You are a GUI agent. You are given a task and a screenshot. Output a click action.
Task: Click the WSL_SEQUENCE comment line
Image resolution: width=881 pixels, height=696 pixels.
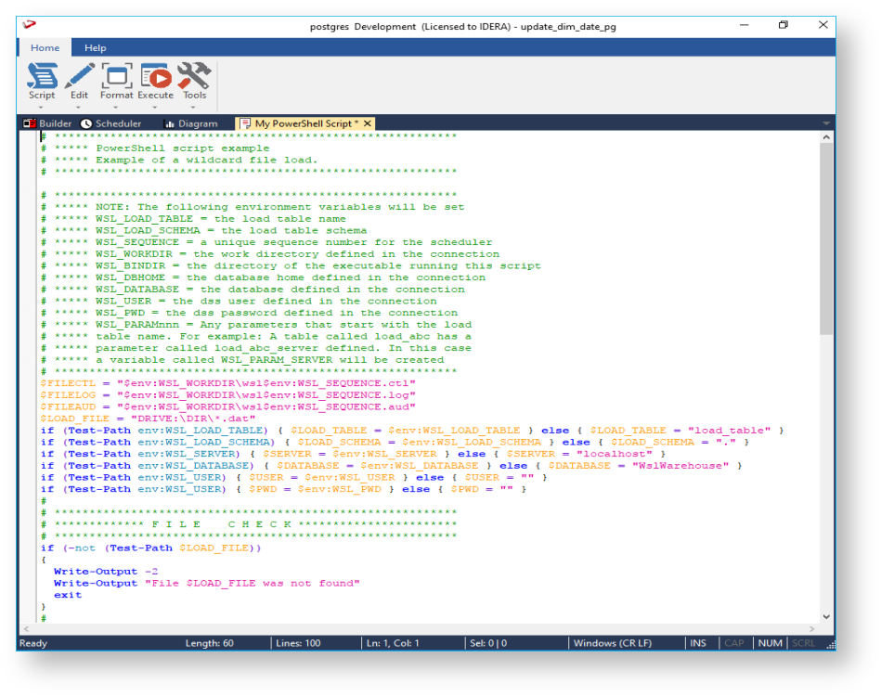(266, 242)
